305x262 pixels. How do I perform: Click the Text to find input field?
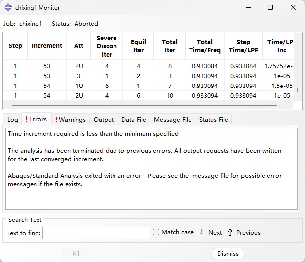tap(96, 233)
